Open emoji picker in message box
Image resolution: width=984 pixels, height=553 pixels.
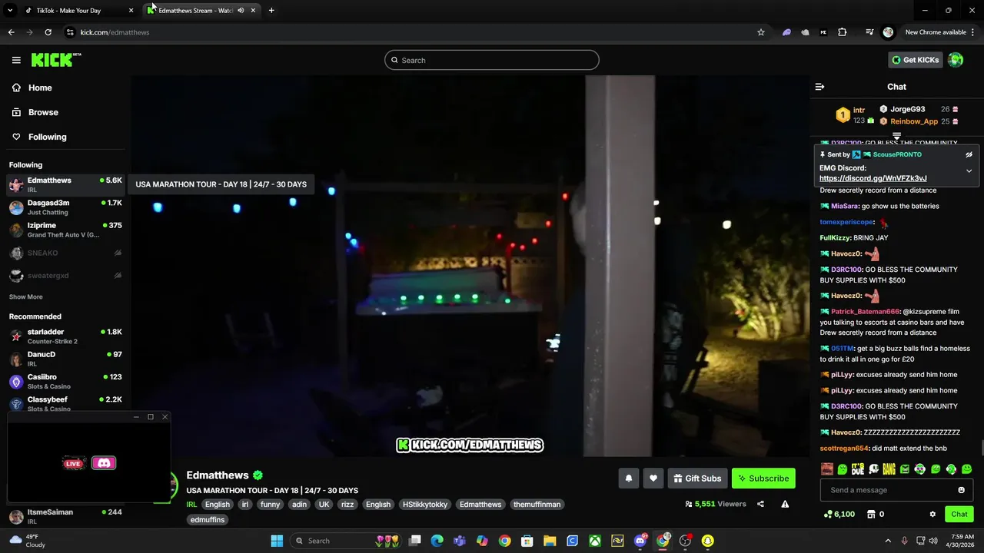[x=961, y=490]
